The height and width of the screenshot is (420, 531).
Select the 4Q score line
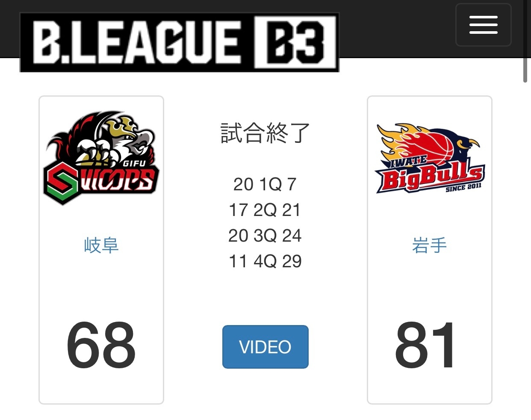265,261
